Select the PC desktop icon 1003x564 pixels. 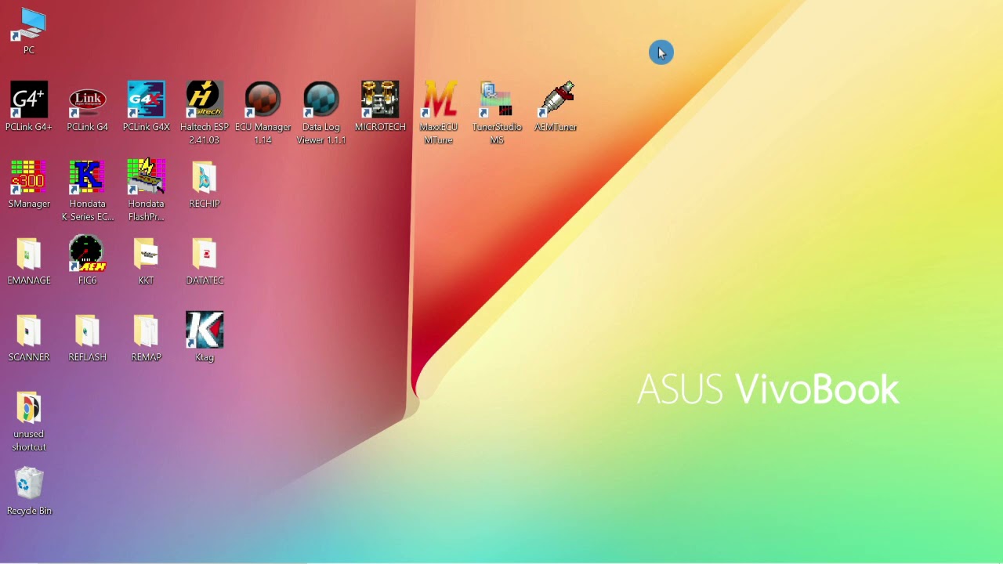(x=29, y=31)
